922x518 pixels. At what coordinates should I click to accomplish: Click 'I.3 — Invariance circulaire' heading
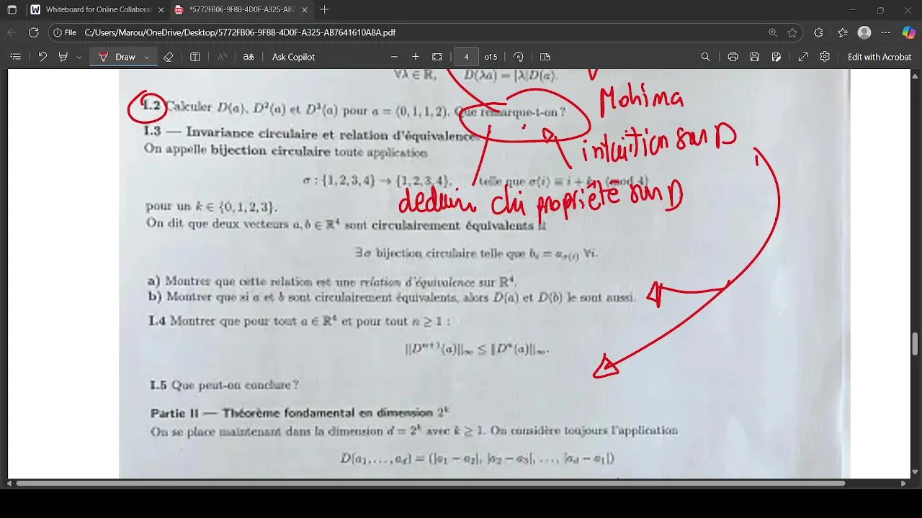pyautogui.click(x=309, y=134)
